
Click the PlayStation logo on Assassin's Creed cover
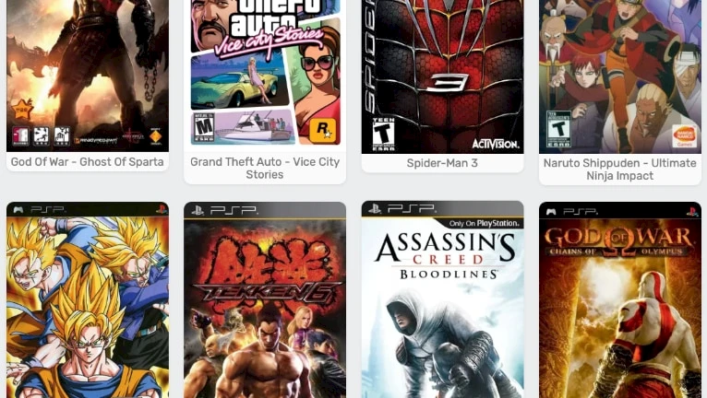point(374,209)
